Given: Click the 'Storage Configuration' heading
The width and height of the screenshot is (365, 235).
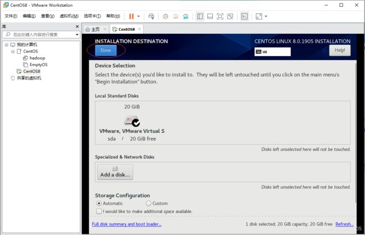Looking at the screenshot, I should [122, 196].
